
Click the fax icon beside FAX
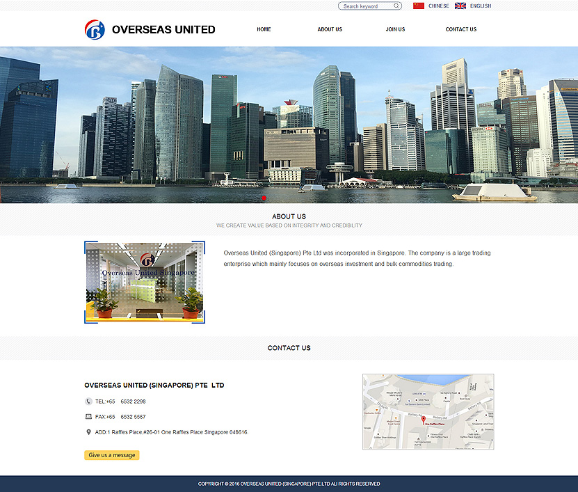(88, 417)
